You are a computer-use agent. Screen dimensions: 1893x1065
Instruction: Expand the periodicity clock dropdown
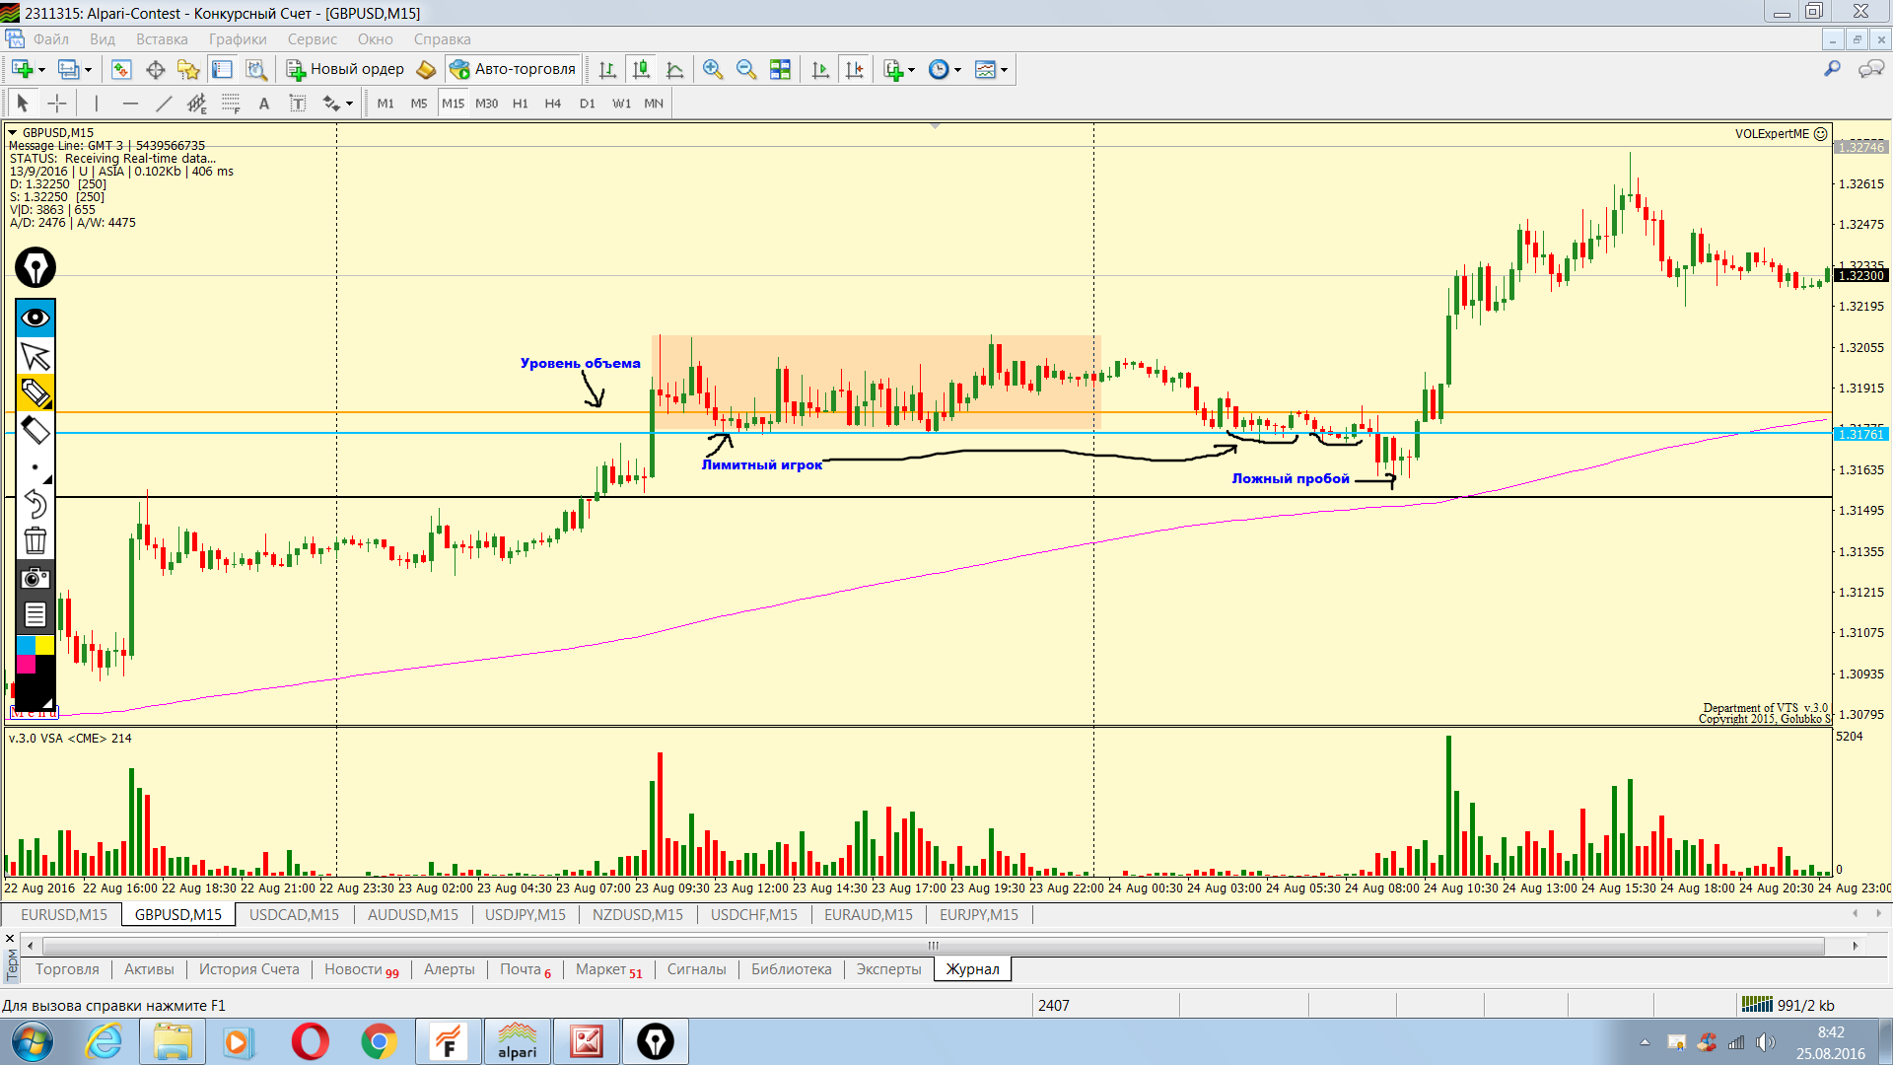point(957,70)
